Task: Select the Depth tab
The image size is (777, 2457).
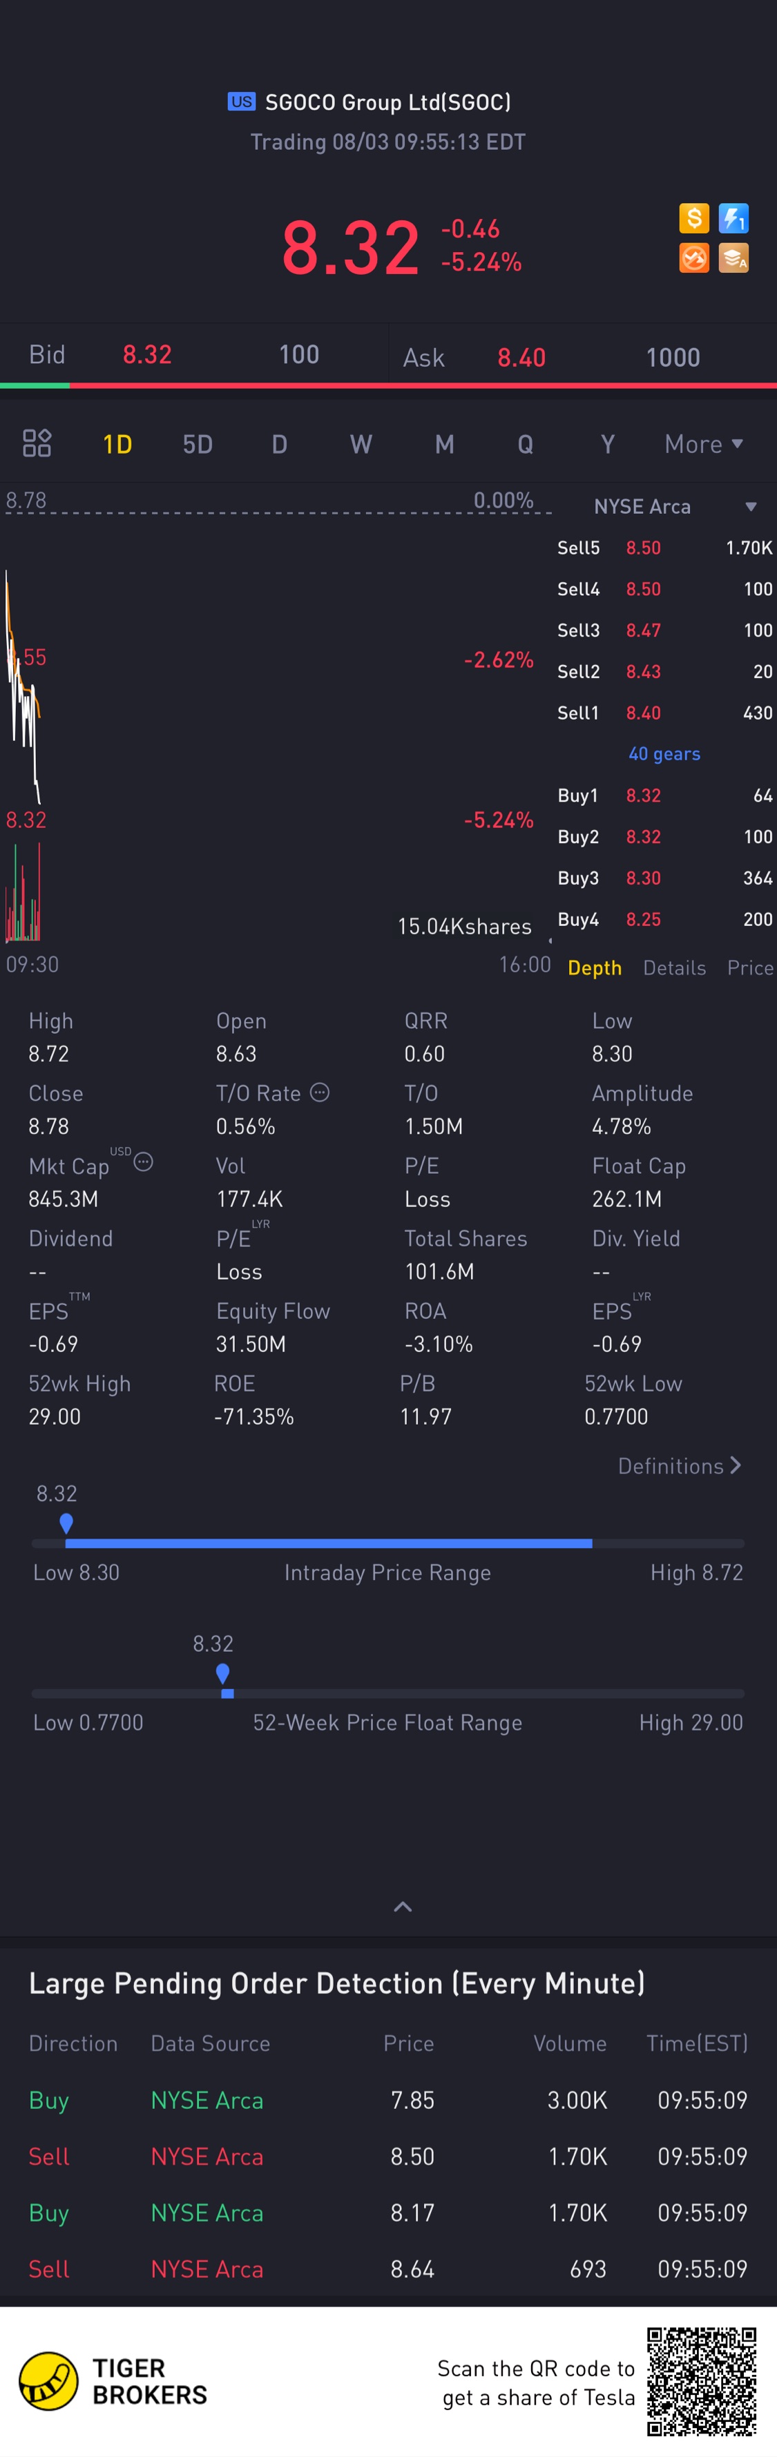Action: tap(594, 968)
